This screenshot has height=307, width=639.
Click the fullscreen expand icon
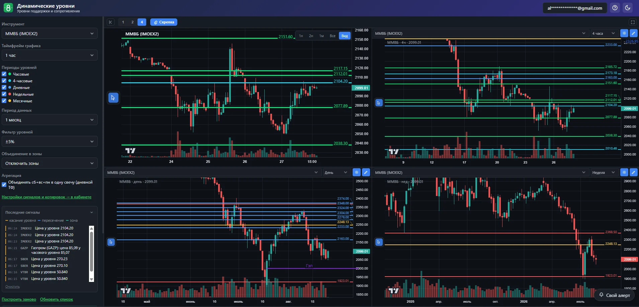(x=633, y=22)
